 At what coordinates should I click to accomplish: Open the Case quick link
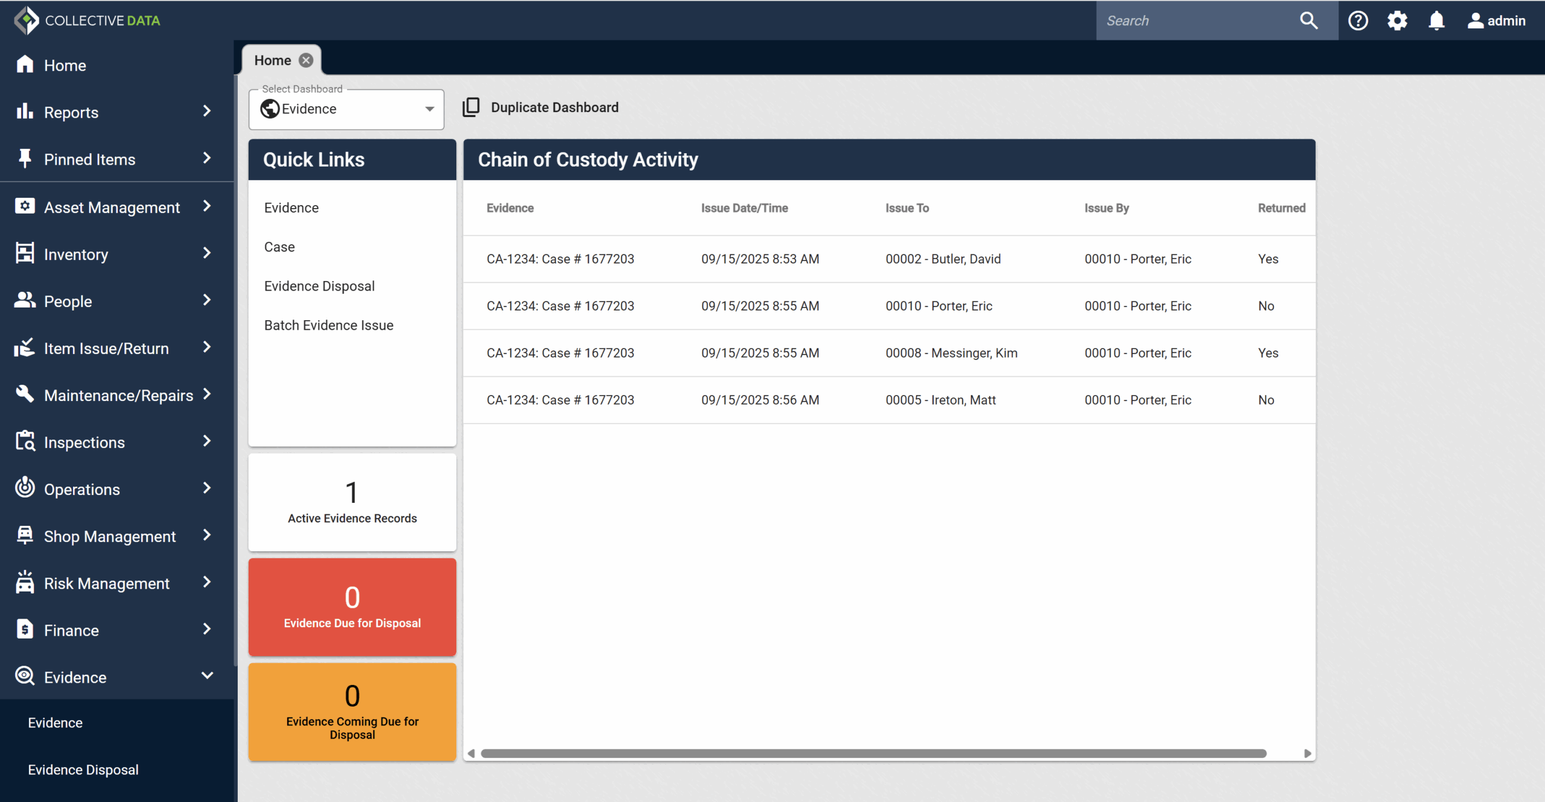(279, 247)
